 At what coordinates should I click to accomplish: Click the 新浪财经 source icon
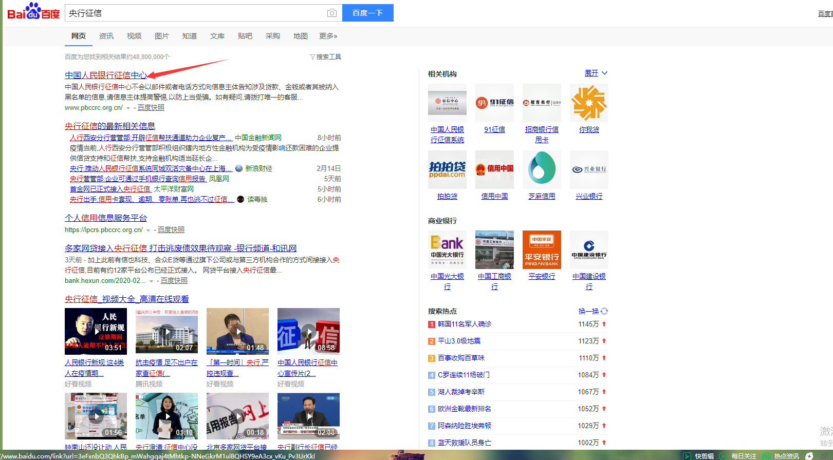pos(239,168)
